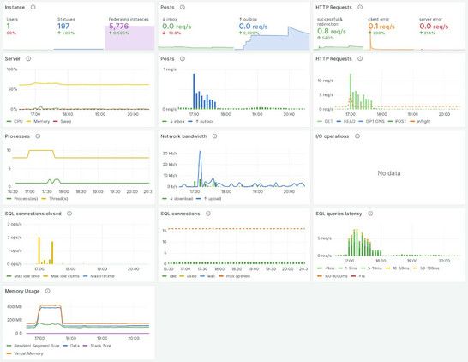This screenshot has width=468, height=362.
Task: Toggle the Swap series in the Server legend
Action: tap(66, 121)
